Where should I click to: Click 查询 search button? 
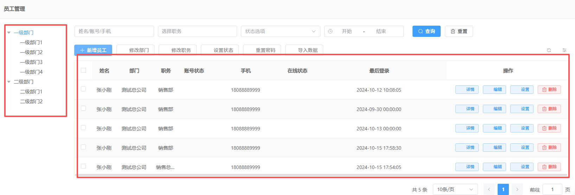[x=426, y=31]
